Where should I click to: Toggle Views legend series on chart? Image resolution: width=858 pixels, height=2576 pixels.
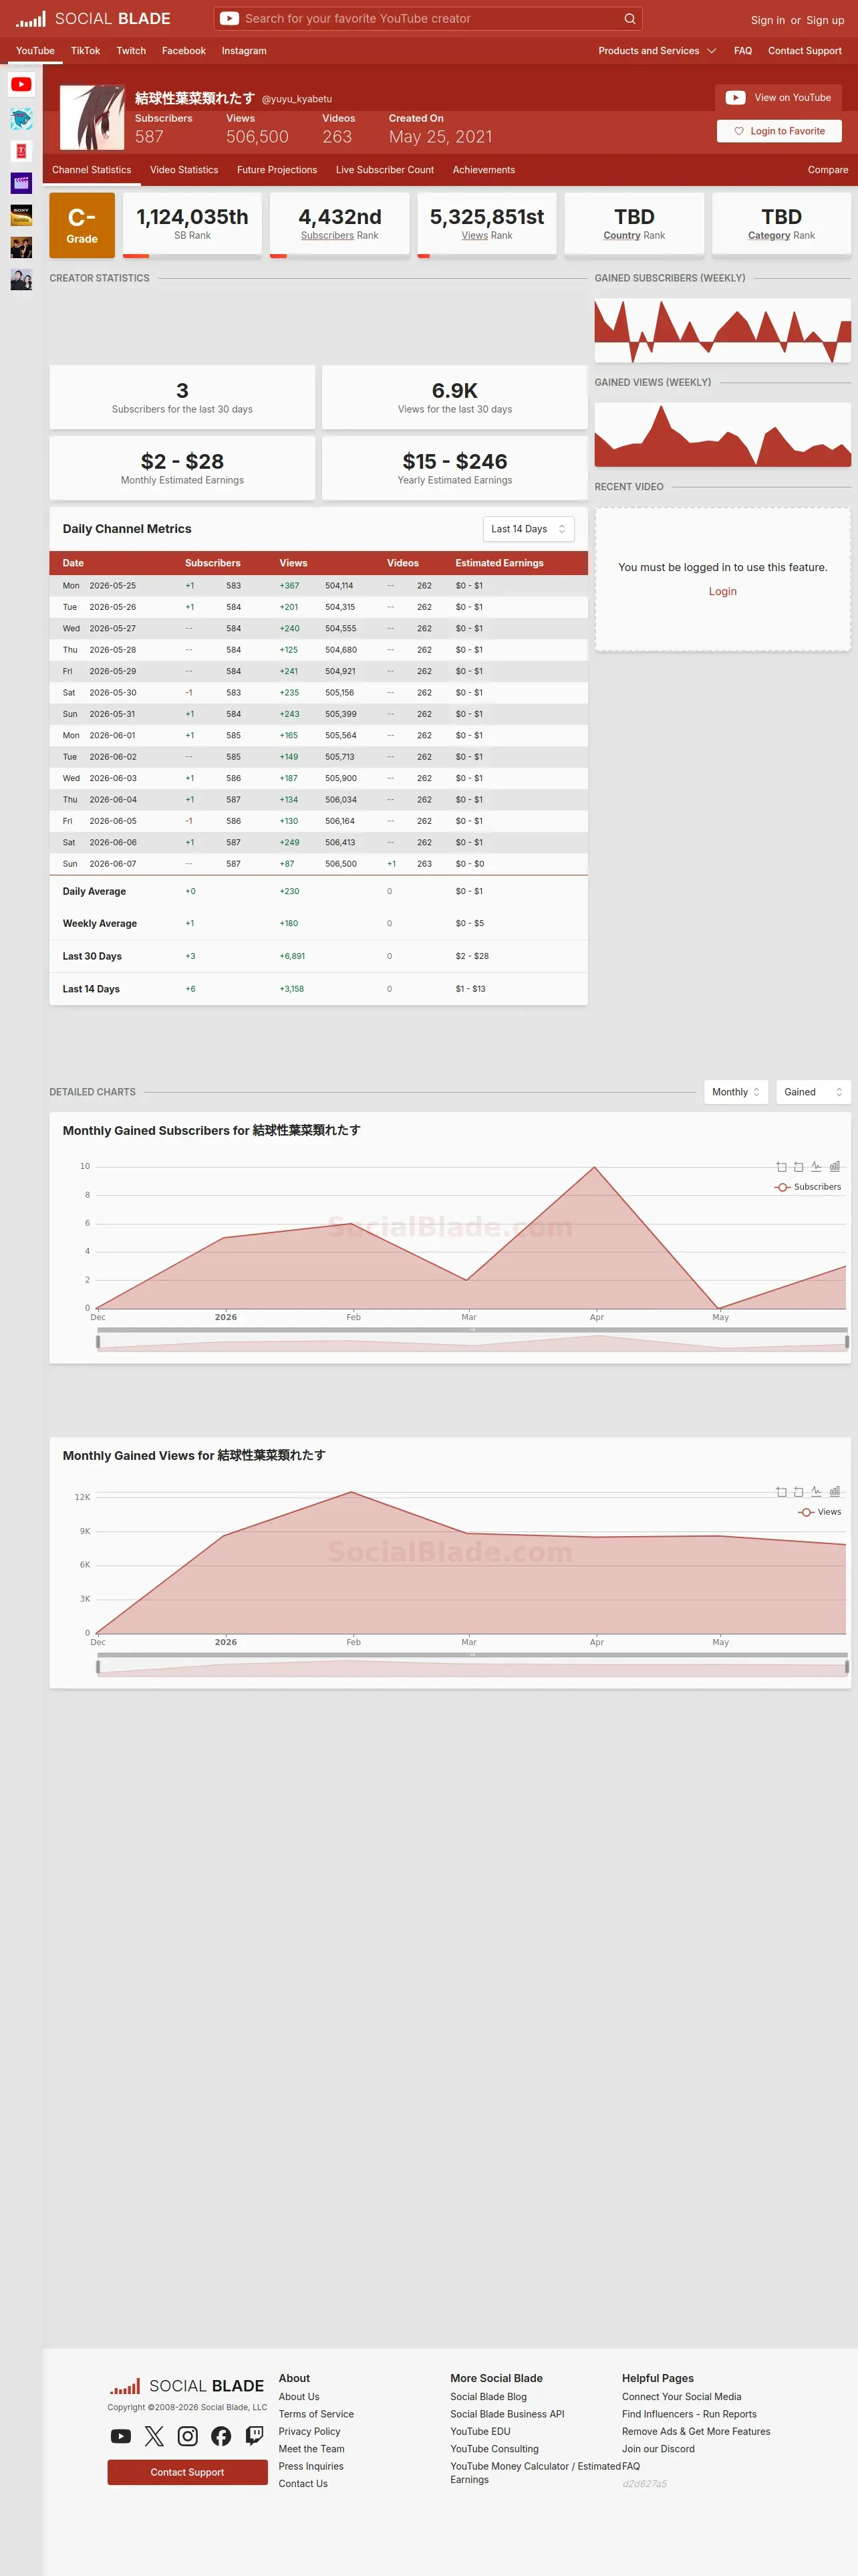coord(820,1512)
